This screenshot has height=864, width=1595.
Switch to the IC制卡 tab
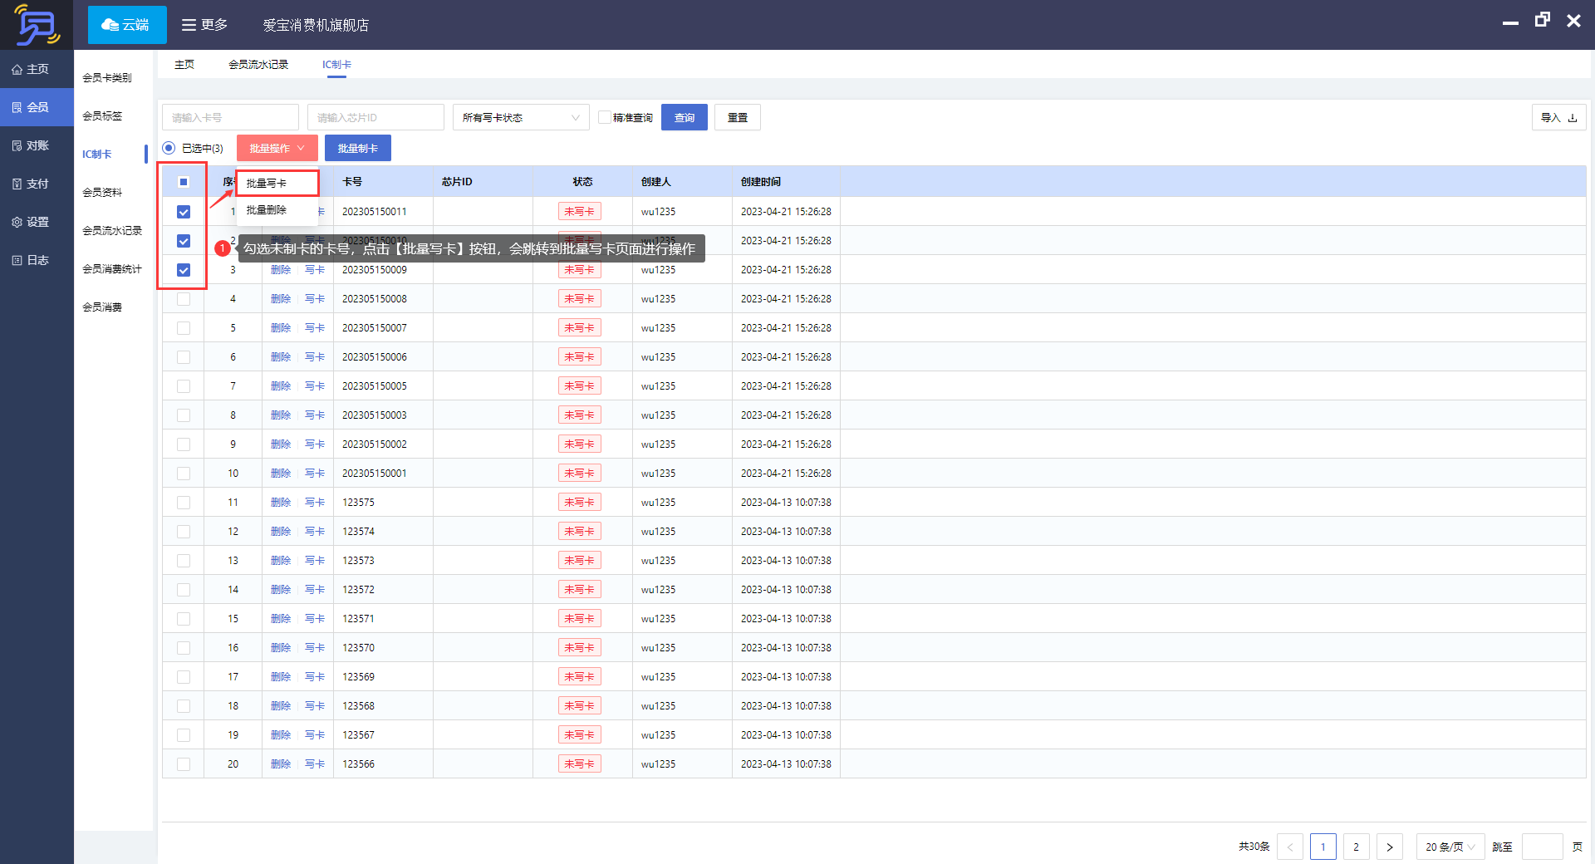coord(336,64)
